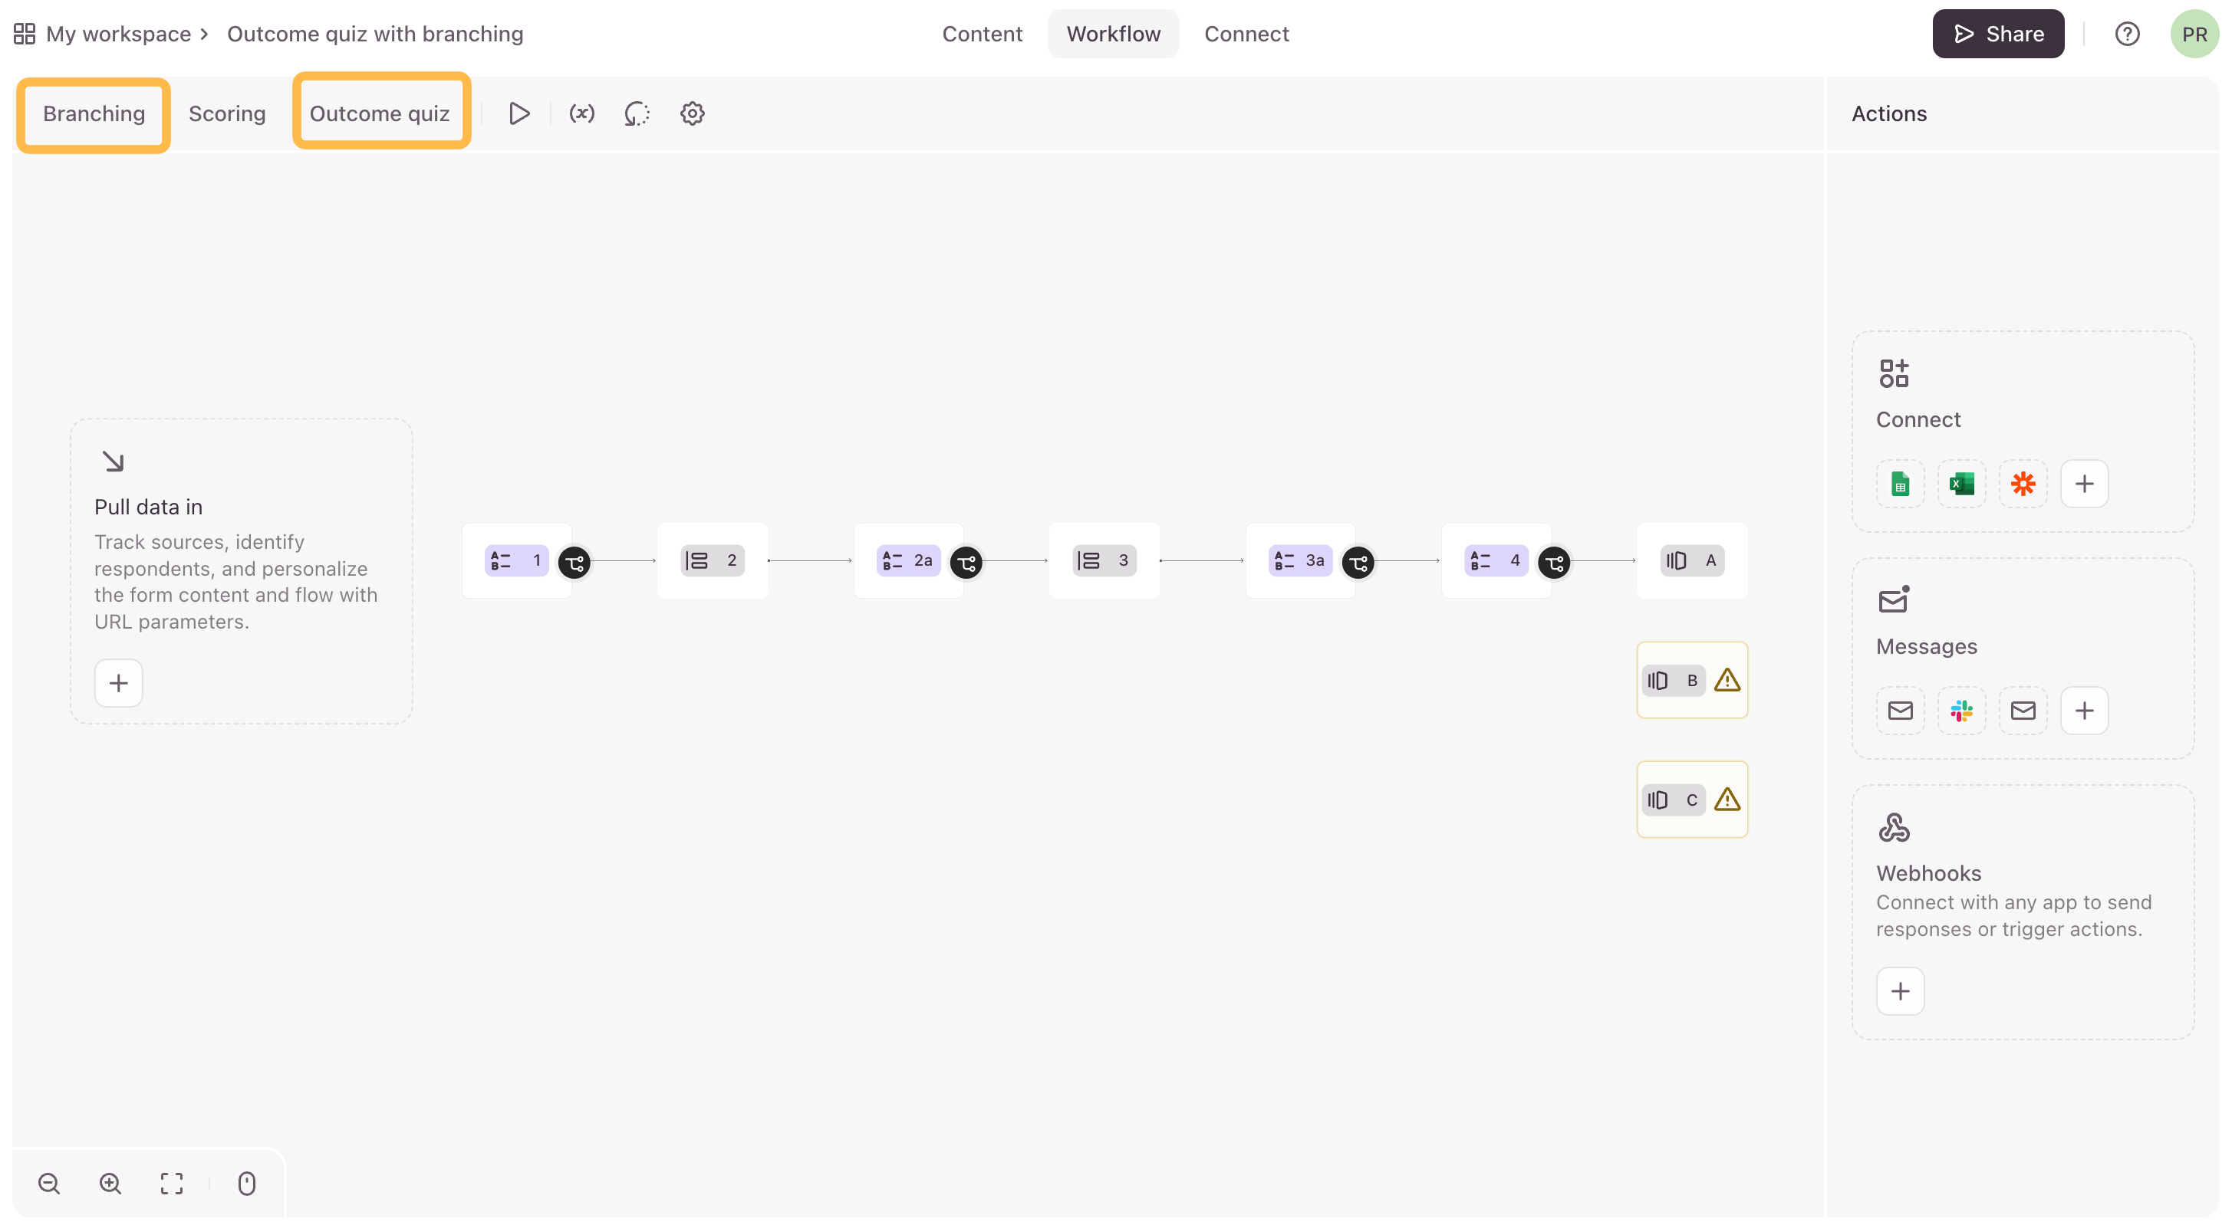Screen dimensions: 2232x1225
Task: Add a new webhook
Action: [x=1899, y=991]
